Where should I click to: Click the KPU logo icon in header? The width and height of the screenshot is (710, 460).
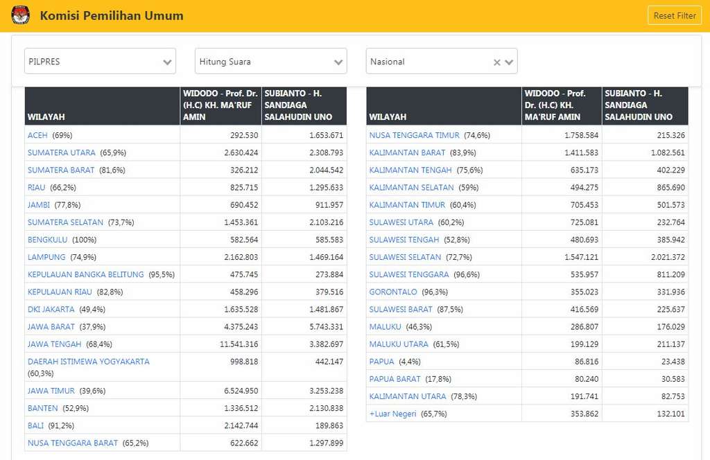20,15
